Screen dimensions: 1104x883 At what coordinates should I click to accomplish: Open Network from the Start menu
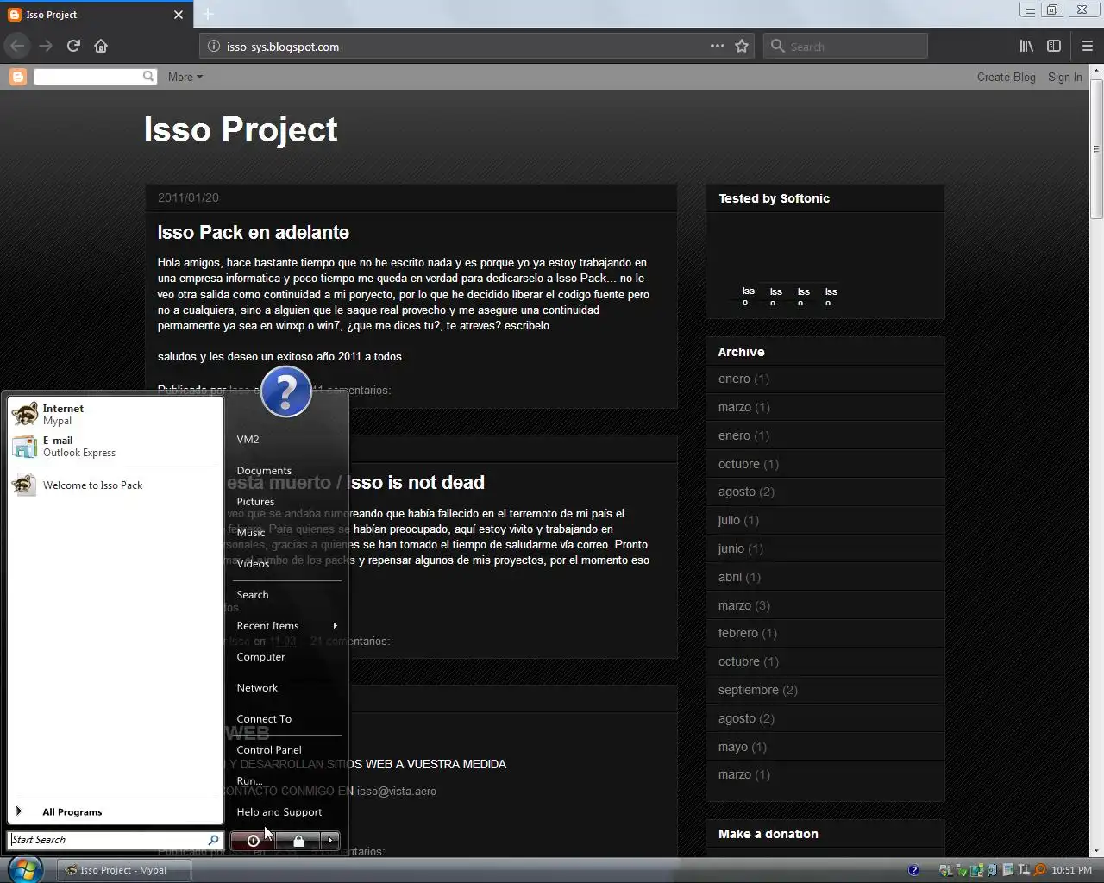(x=257, y=688)
